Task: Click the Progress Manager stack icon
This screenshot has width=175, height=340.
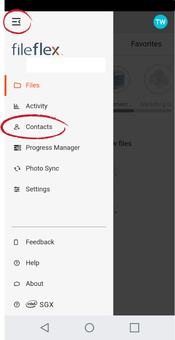Action: click(x=17, y=148)
